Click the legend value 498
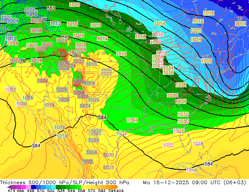Image resolution: width=249 pixels, height=192 pixels. coord(31,190)
